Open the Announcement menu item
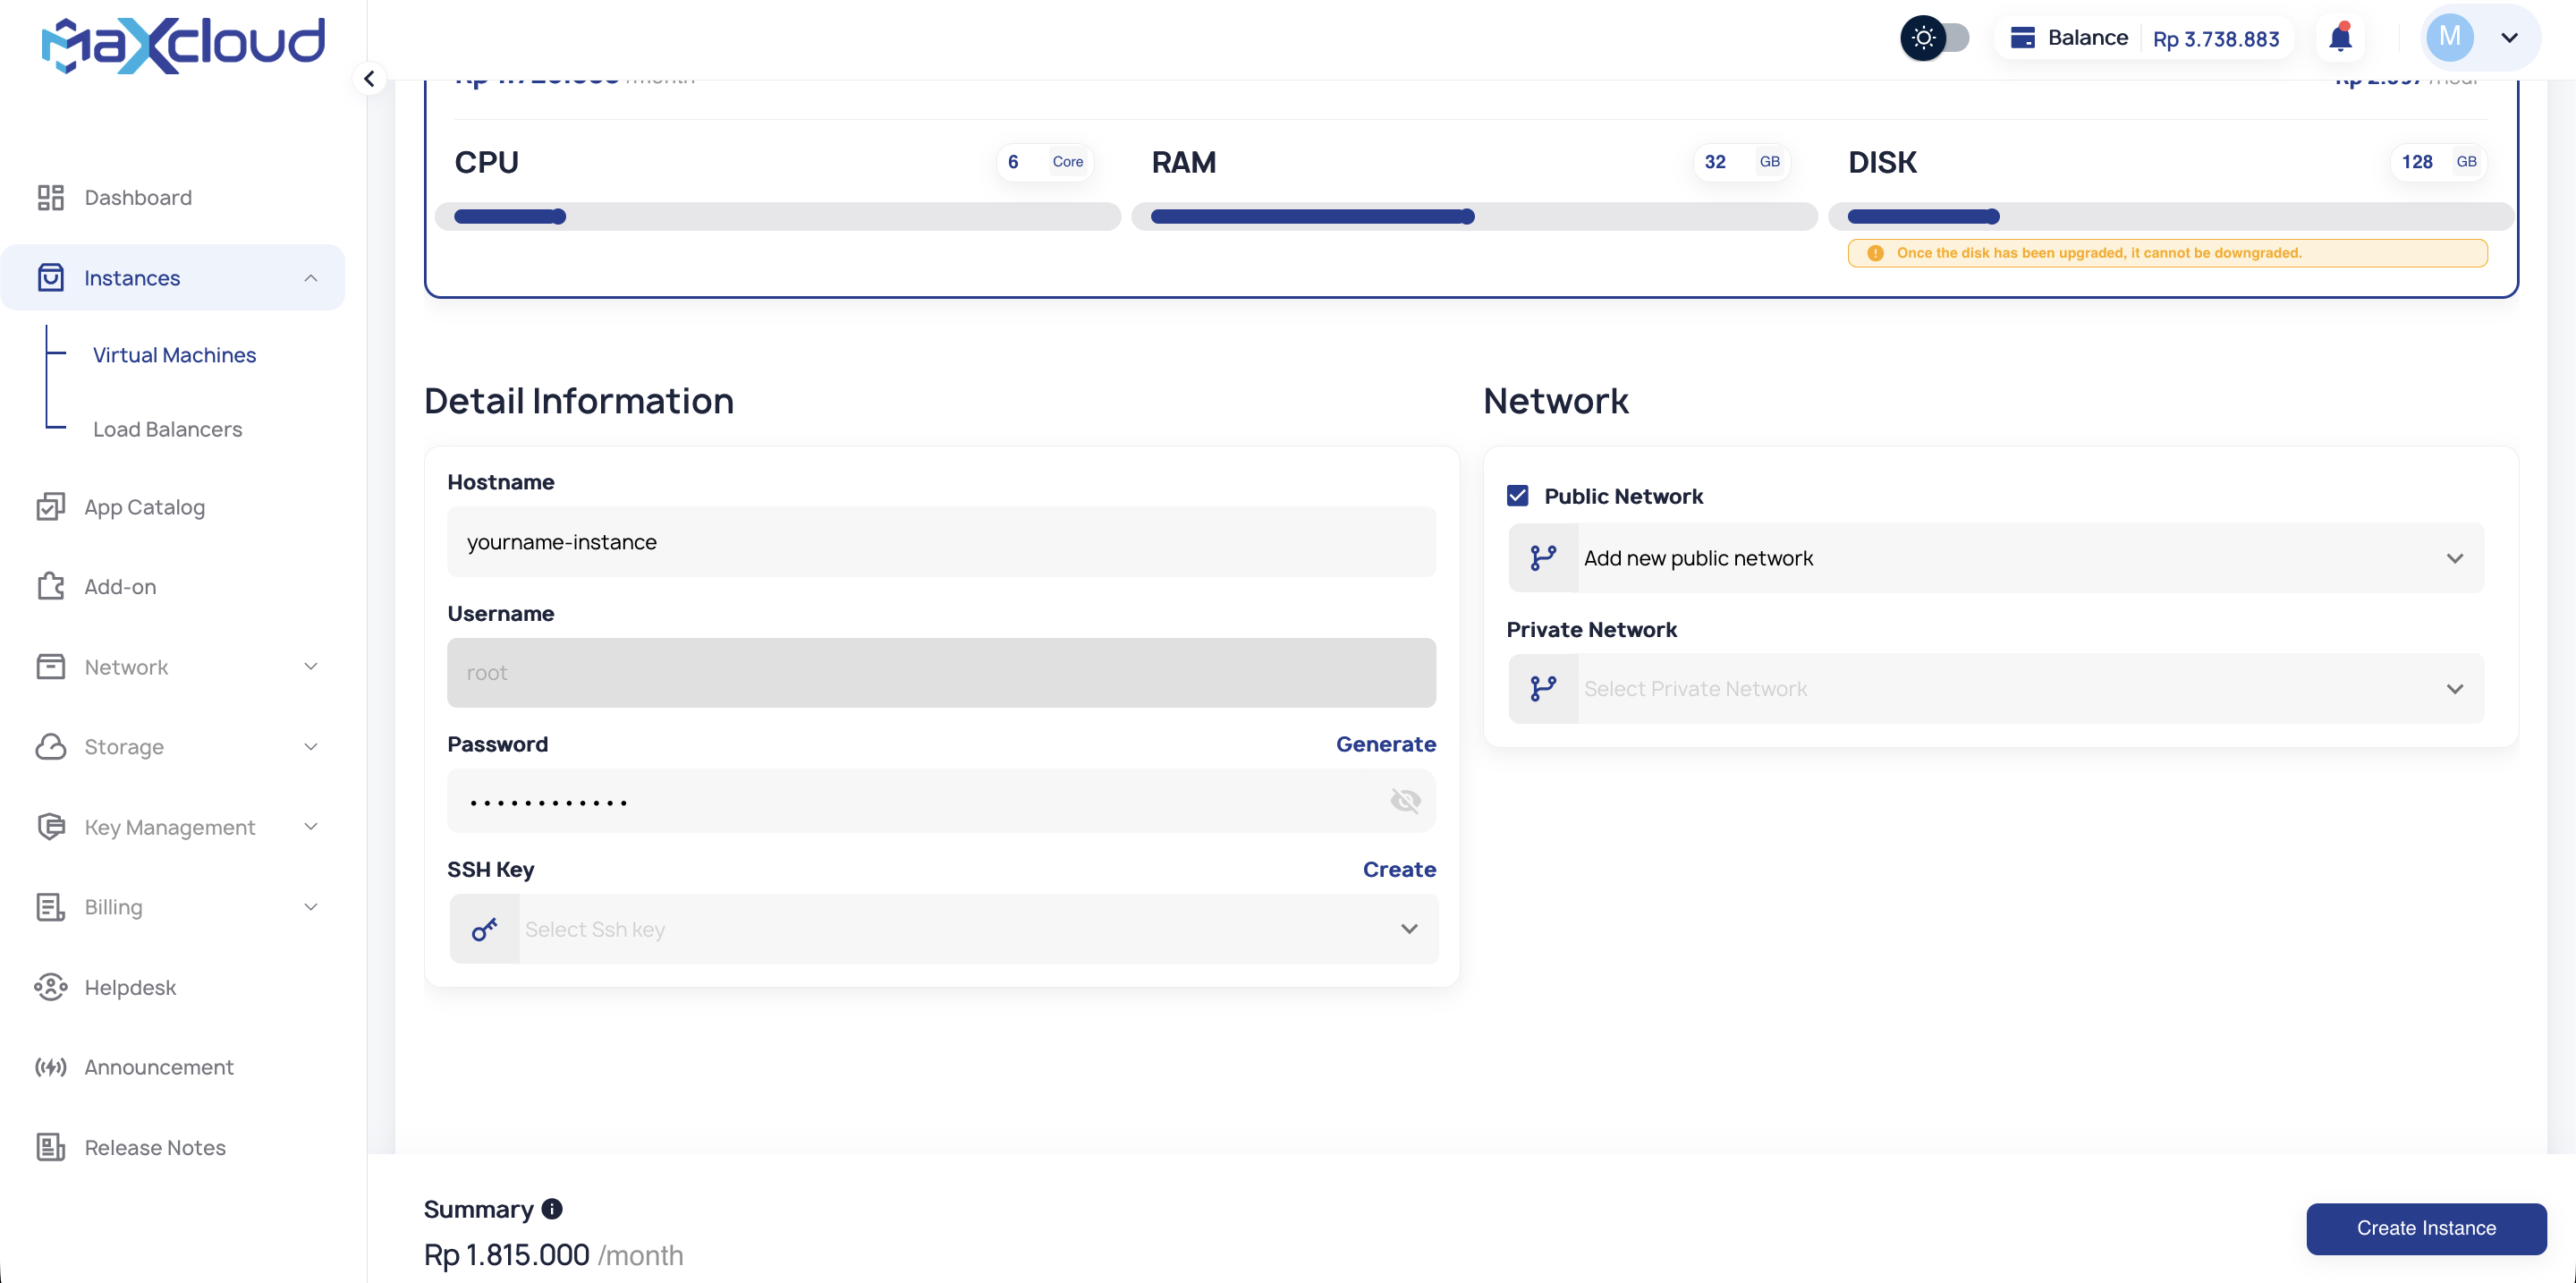Image resolution: width=2576 pixels, height=1283 pixels. [x=159, y=1067]
